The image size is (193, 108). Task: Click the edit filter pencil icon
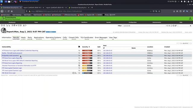click(x=176, y=26)
